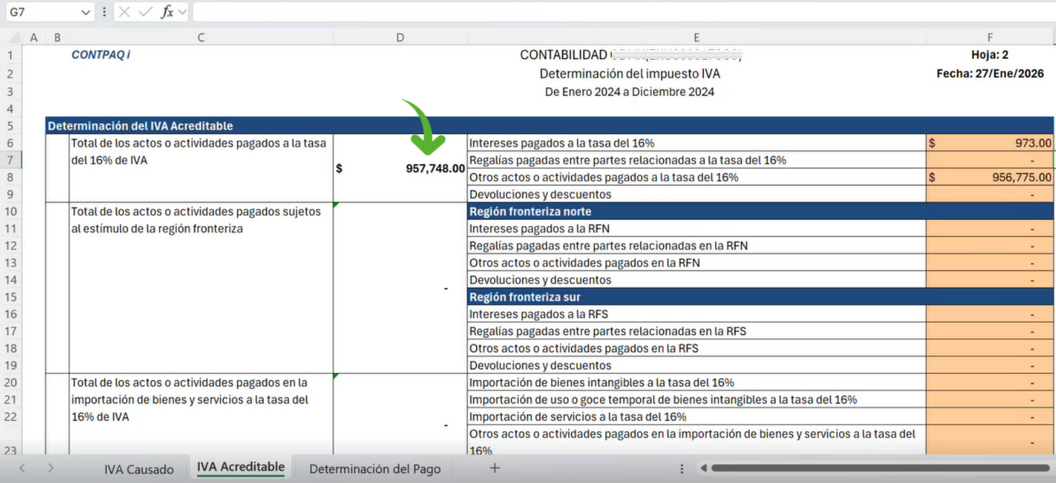The image size is (1056, 483).
Task: Click the 956,775.00 value cell
Action: pos(990,177)
